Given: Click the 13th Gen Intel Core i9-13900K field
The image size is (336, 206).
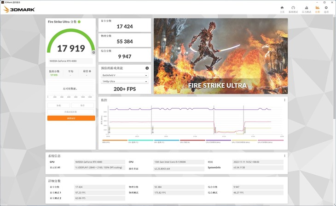Looking at the screenshot, I should [179, 162].
